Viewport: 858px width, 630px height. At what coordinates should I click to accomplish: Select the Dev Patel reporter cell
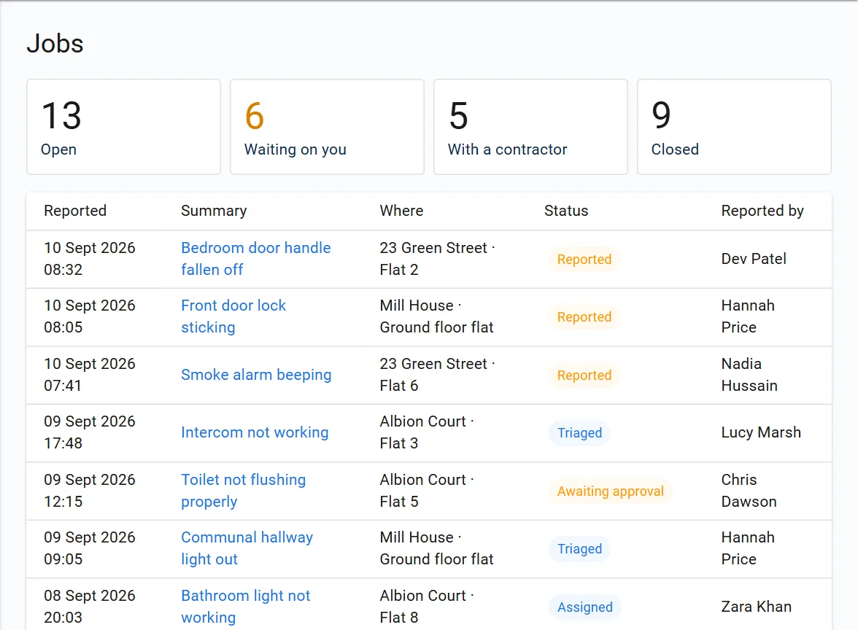(x=754, y=259)
